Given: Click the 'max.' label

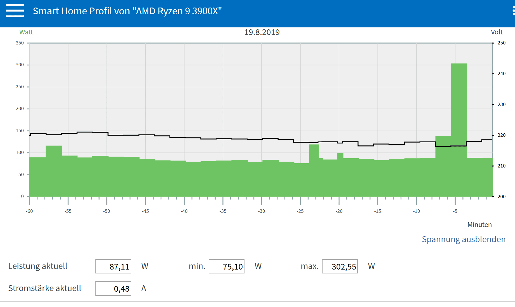Looking at the screenshot, I should 310,266.
